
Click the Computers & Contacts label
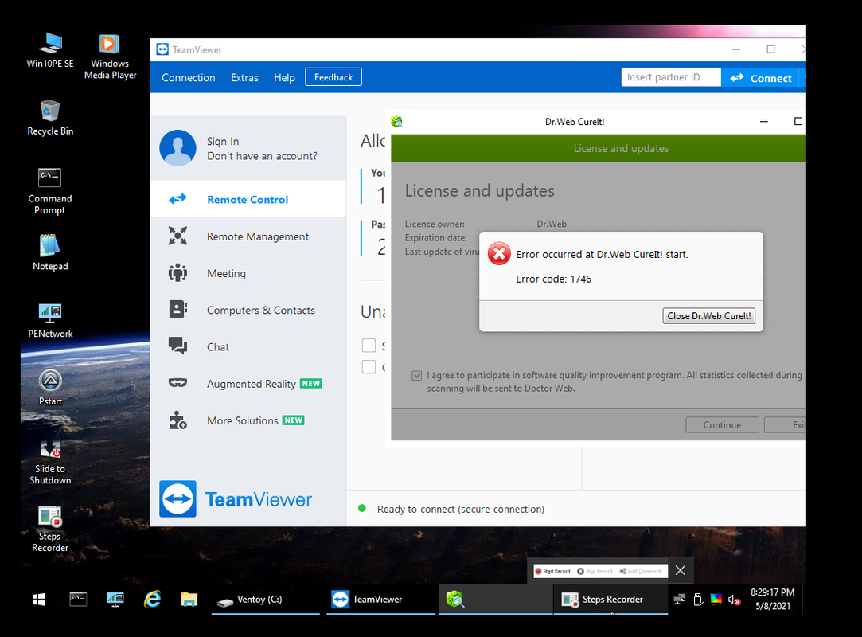click(x=260, y=311)
